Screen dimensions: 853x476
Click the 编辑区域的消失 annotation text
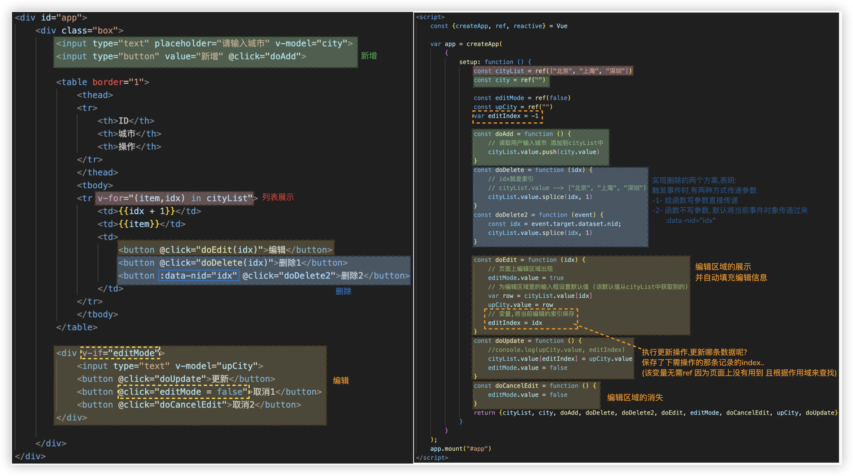(x=635, y=397)
